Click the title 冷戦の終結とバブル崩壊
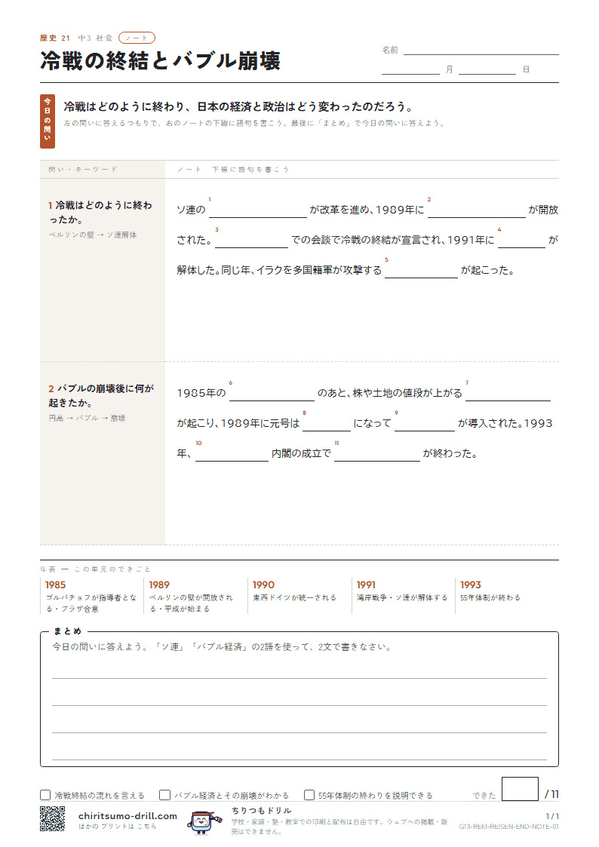The width and height of the screenshot is (599, 847). point(161,61)
